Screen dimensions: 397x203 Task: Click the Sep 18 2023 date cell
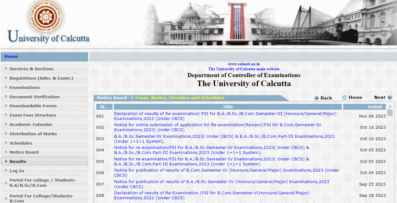click(372, 195)
